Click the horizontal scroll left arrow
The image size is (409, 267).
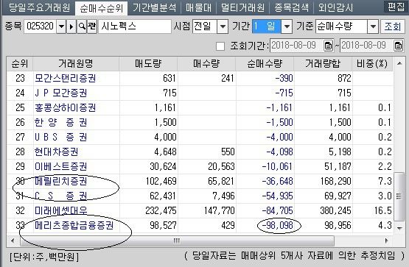tap(13, 241)
